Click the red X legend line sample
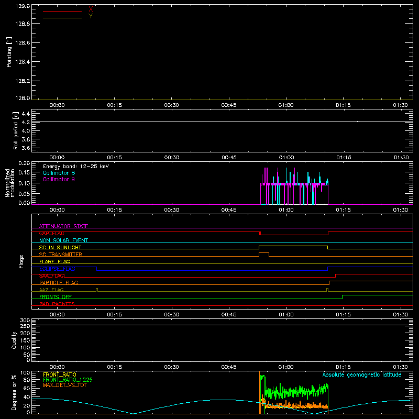Screen dimensions: 419x419 pyautogui.click(x=62, y=11)
